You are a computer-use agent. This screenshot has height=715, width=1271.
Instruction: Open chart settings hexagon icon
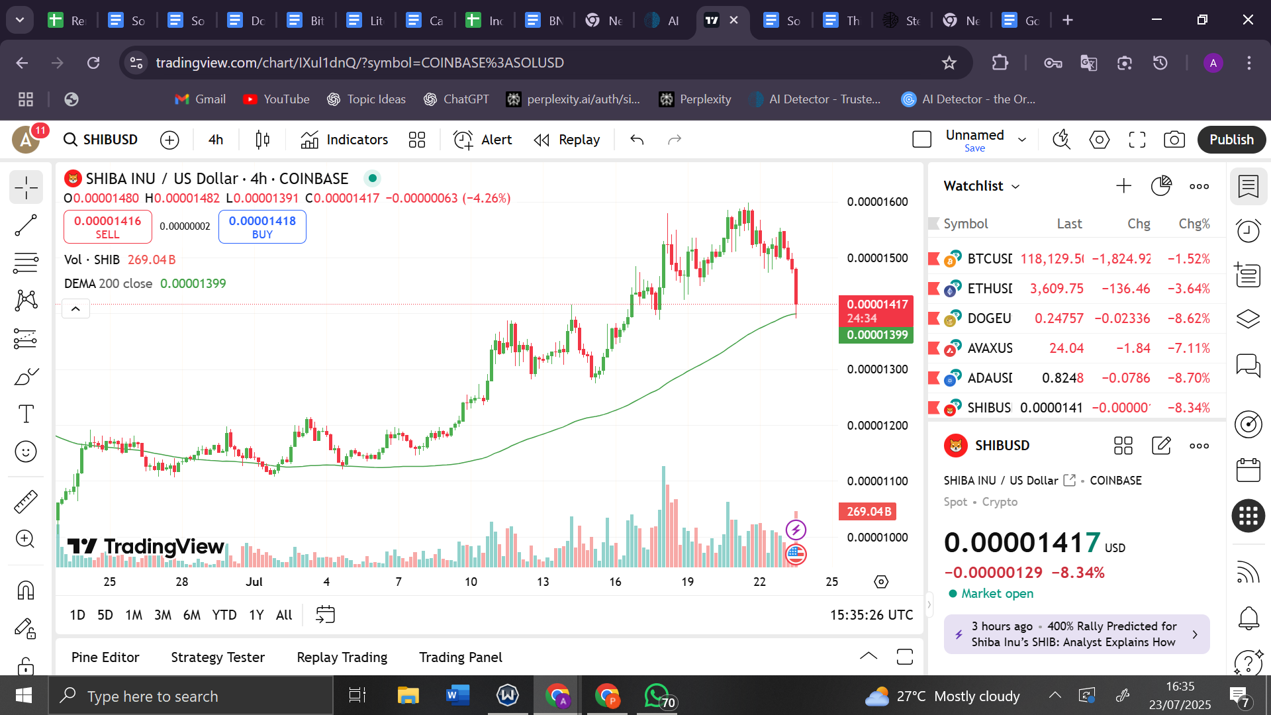(1099, 140)
